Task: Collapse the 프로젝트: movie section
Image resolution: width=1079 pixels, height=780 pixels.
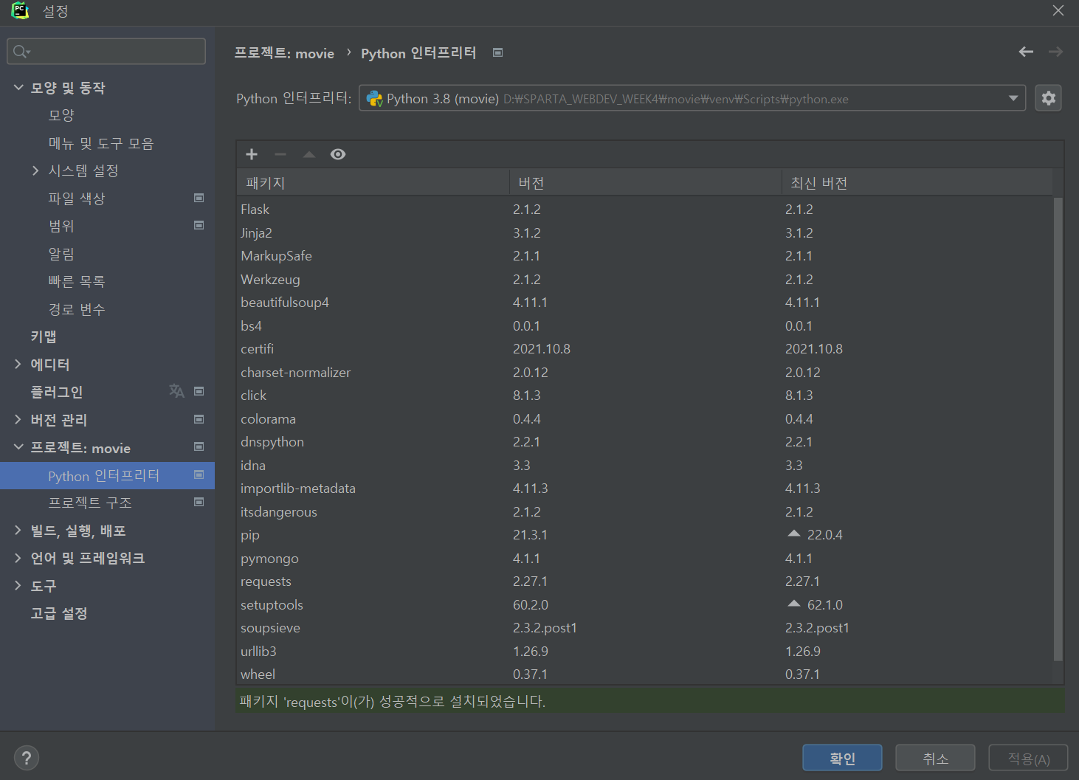Action: click(x=18, y=447)
